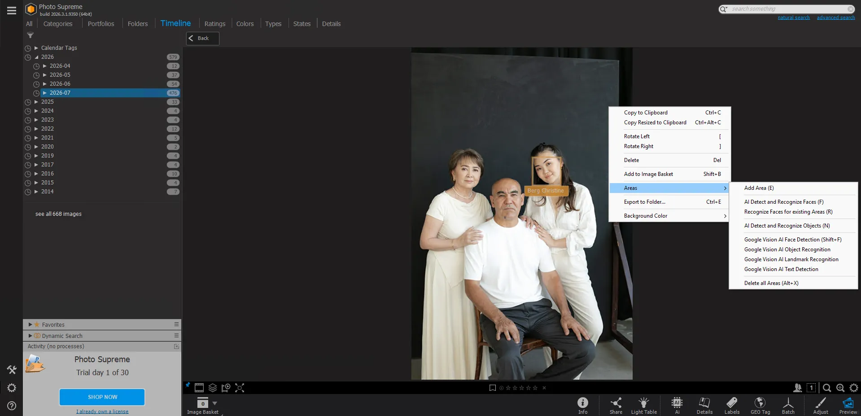Expand the Favorites panel

(30, 324)
